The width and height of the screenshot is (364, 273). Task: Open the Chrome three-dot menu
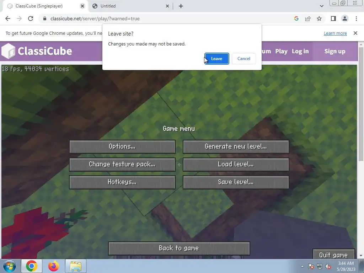coord(356,18)
